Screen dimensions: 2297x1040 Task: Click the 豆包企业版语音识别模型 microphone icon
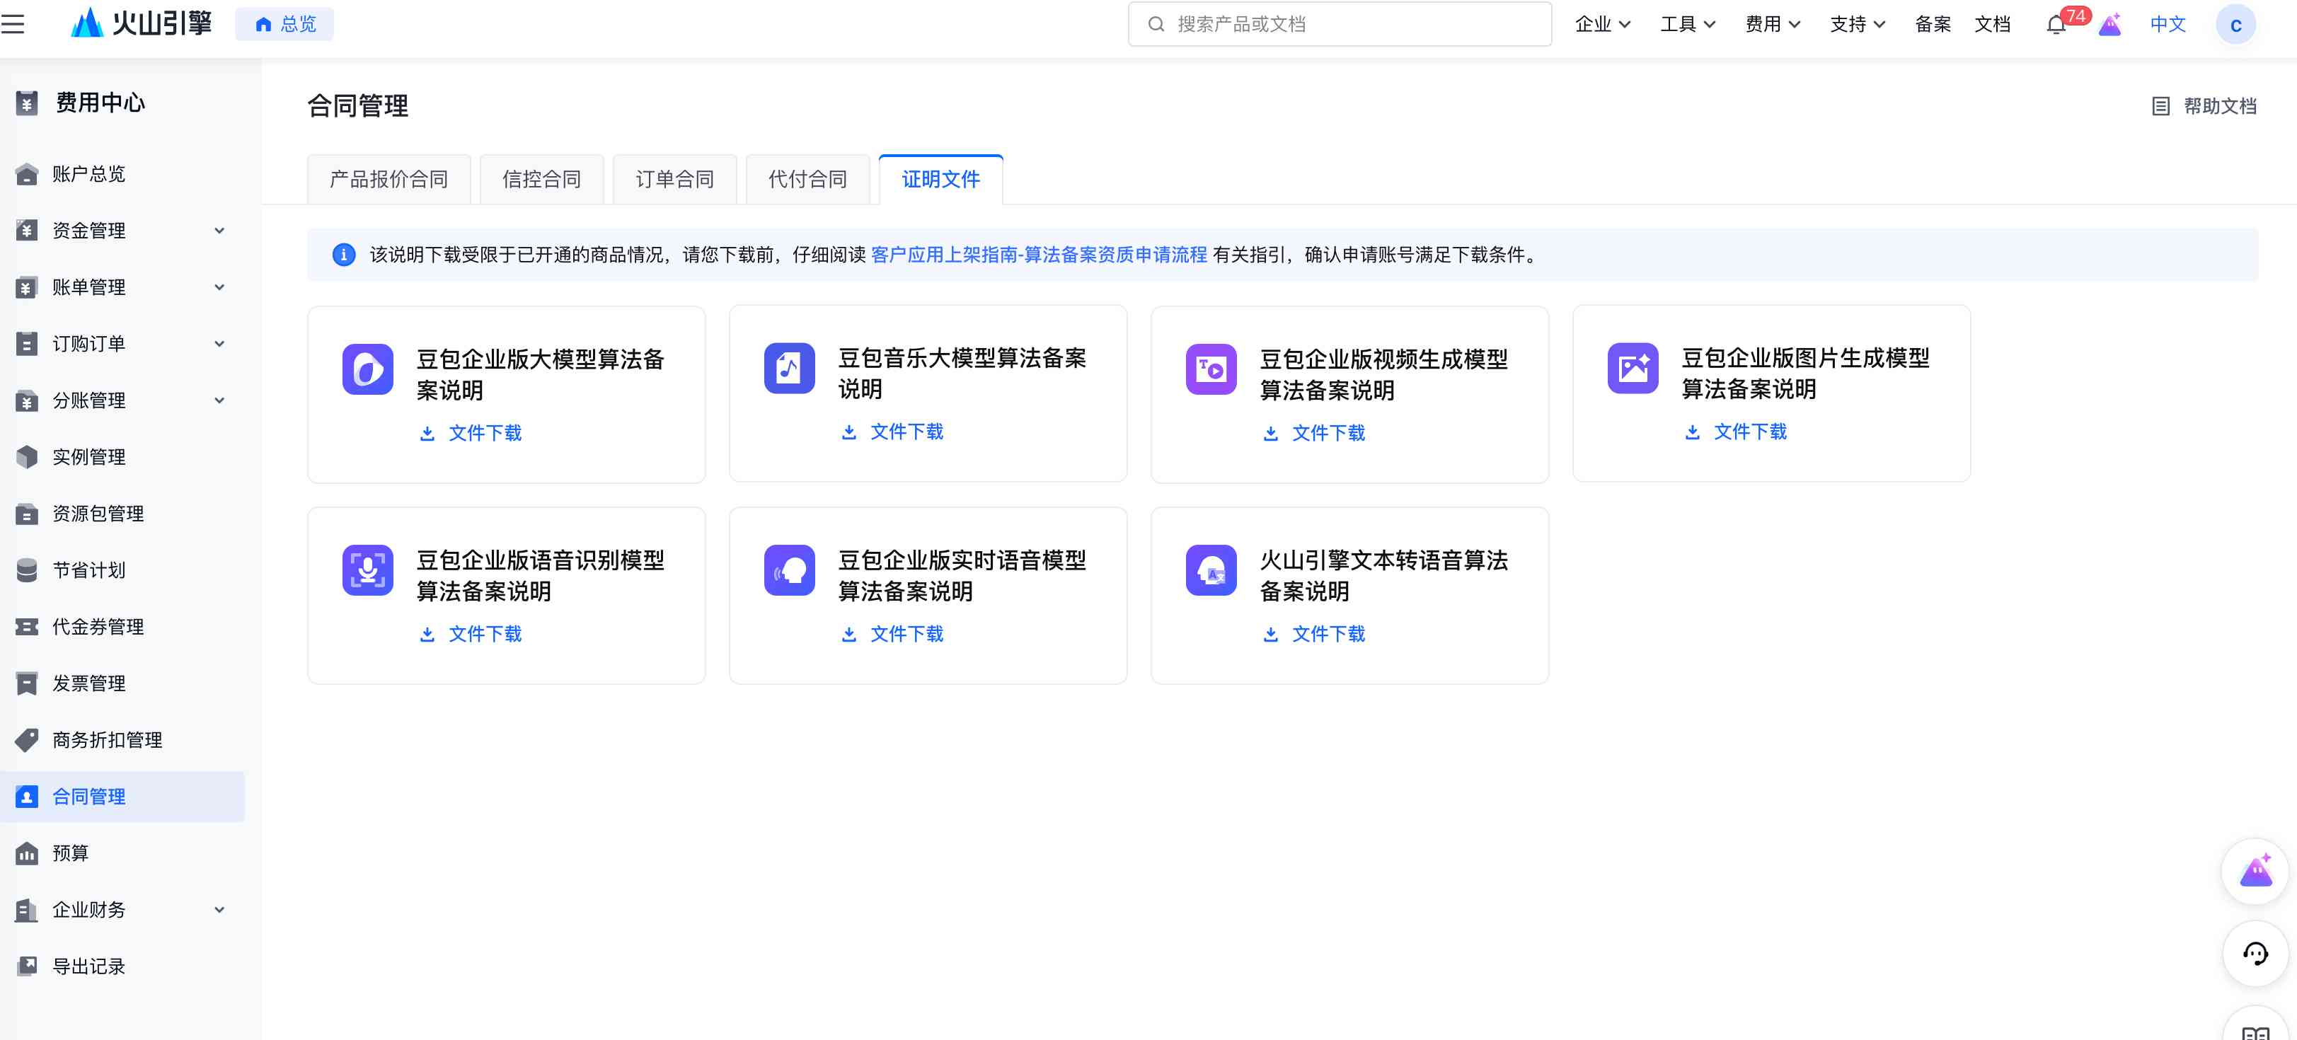pos(367,570)
